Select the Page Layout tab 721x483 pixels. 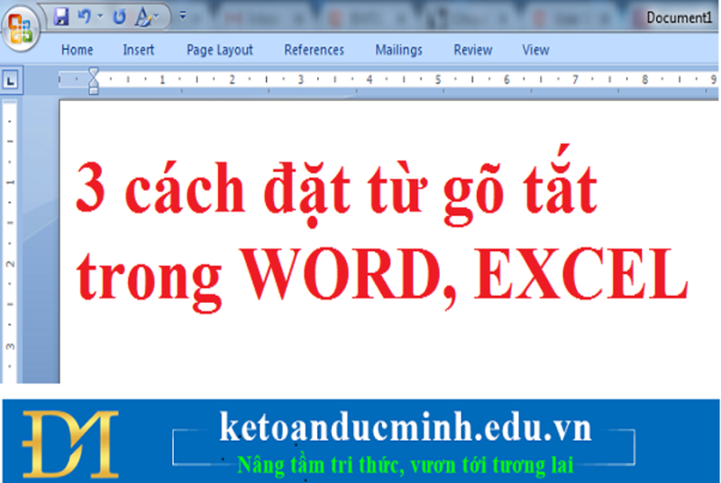[x=220, y=50]
